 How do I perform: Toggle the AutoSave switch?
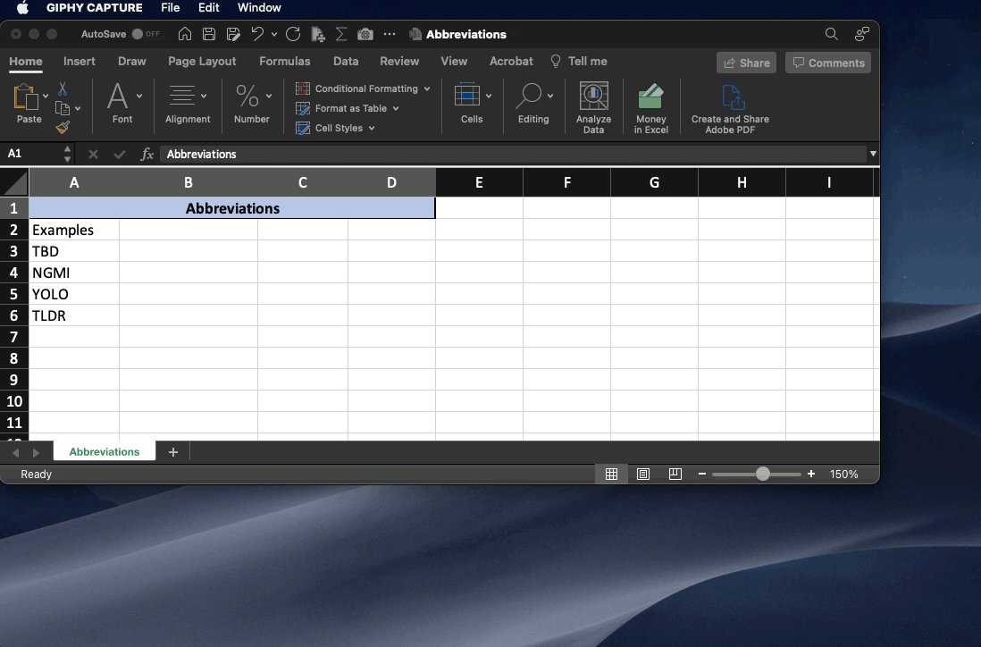(146, 34)
